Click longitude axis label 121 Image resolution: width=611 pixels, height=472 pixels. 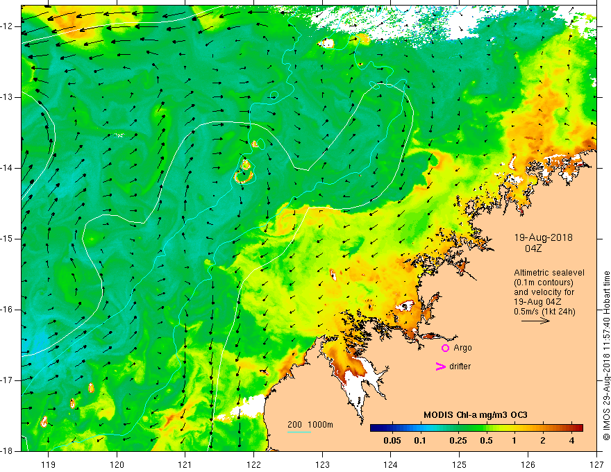[185, 464]
